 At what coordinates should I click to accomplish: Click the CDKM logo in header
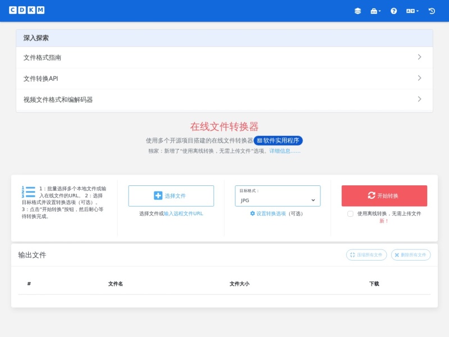pyautogui.click(x=26, y=10)
